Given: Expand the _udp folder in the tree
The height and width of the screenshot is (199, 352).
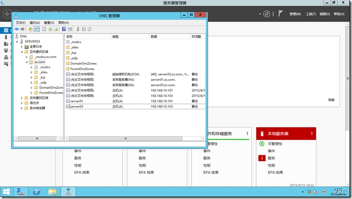Looking at the screenshot, I should (32, 83).
